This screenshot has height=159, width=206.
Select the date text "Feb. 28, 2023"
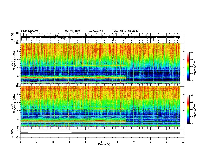point(73,31)
